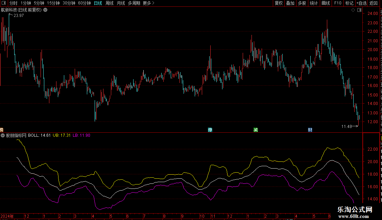Toggle the left sidebar panel icon
Image resolution: width=382 pixels, height=220 pixels.
tap(4, 3)
